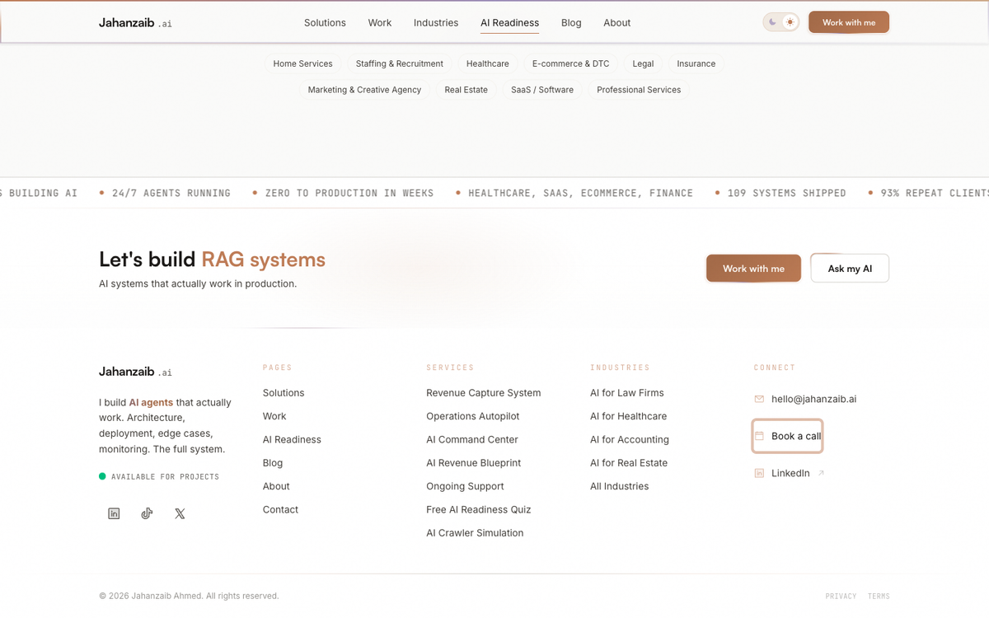Click the 109 Systems Shipped ticker text

[786, 193]
